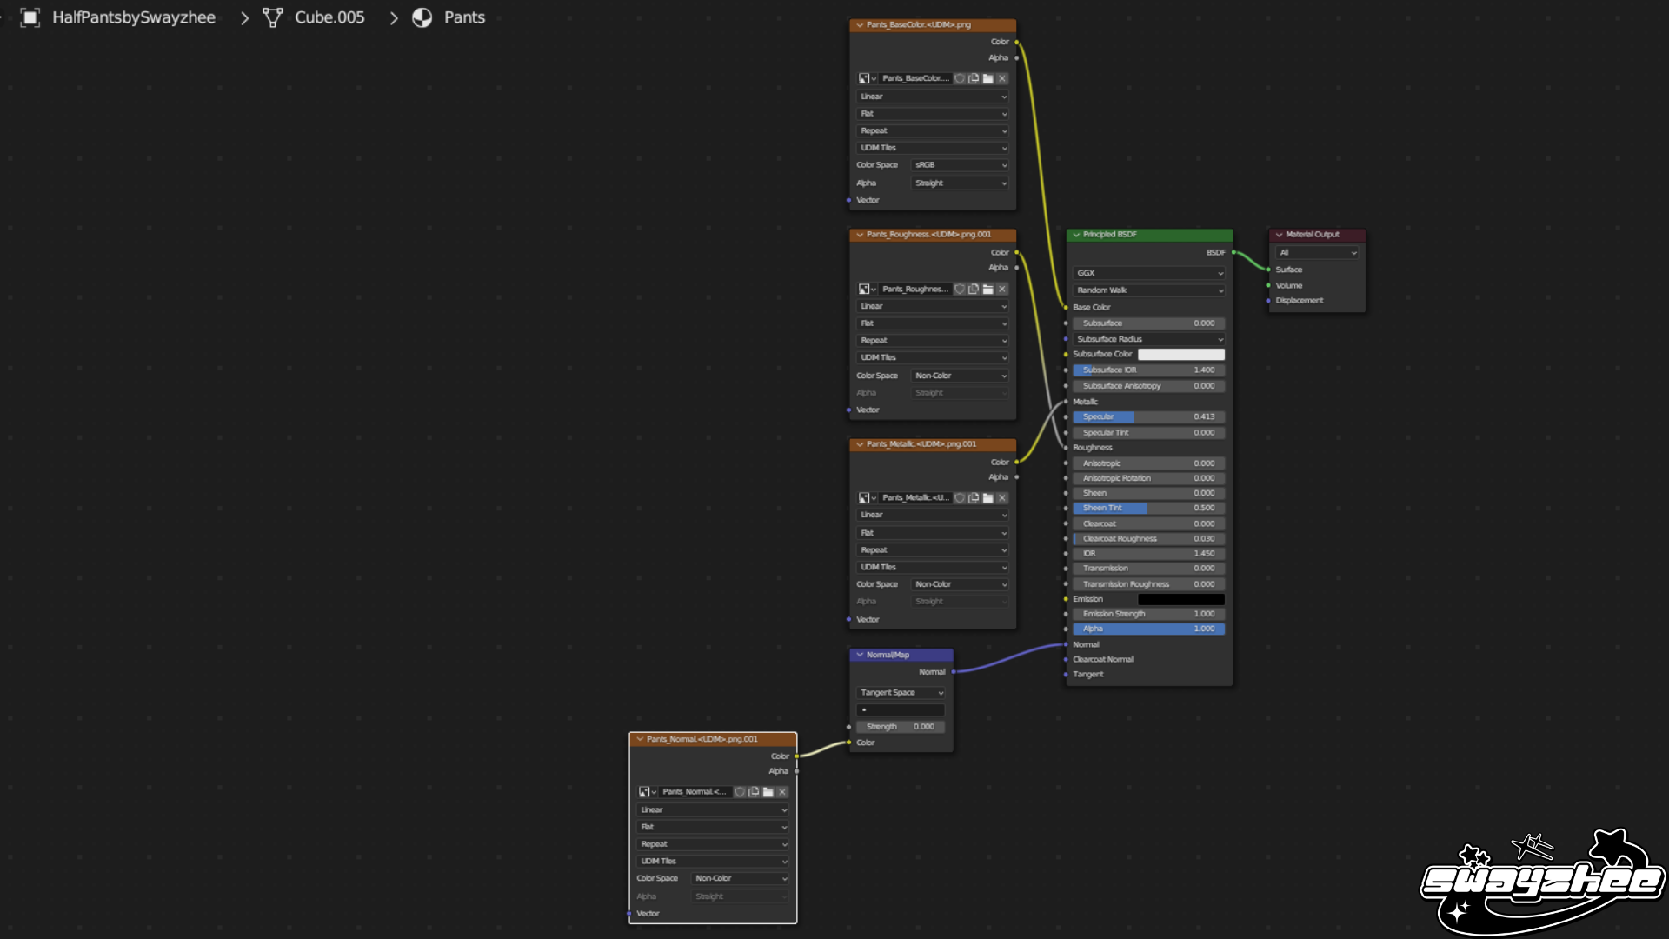Open Alpha Straight dropdown on BaseColor node

tap(961, 183)
